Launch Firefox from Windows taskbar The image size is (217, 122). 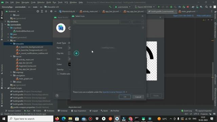[57, 119]
